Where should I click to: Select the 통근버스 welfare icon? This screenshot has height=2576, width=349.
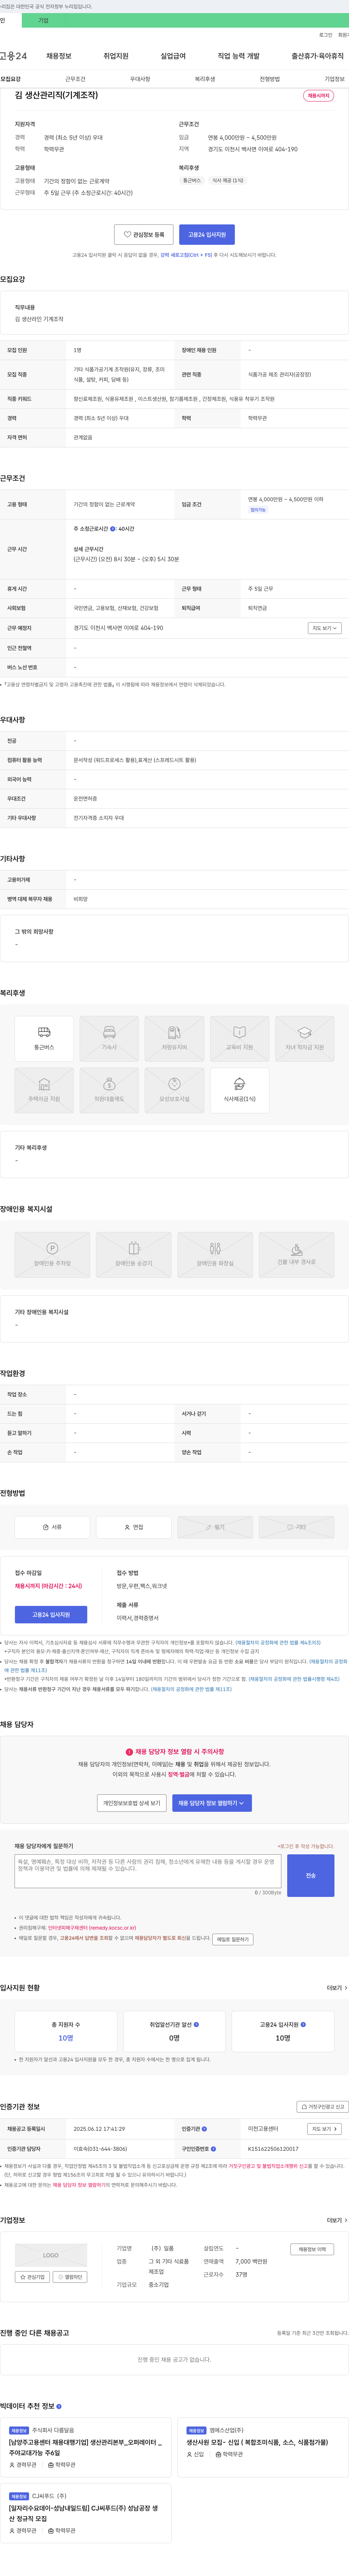(44, 1038)
